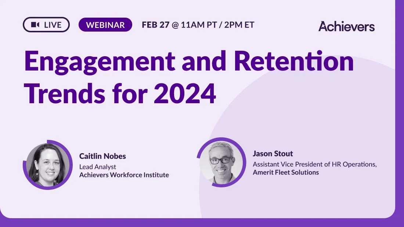Click the LIVE indicator badge
This screenshot has height=227, width=404.
[46, 25]
